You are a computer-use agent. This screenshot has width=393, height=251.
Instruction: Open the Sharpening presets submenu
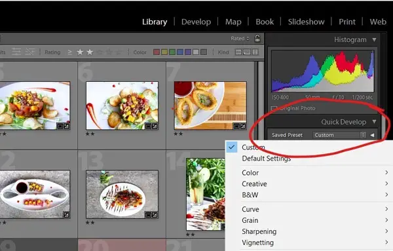(309, 231)
